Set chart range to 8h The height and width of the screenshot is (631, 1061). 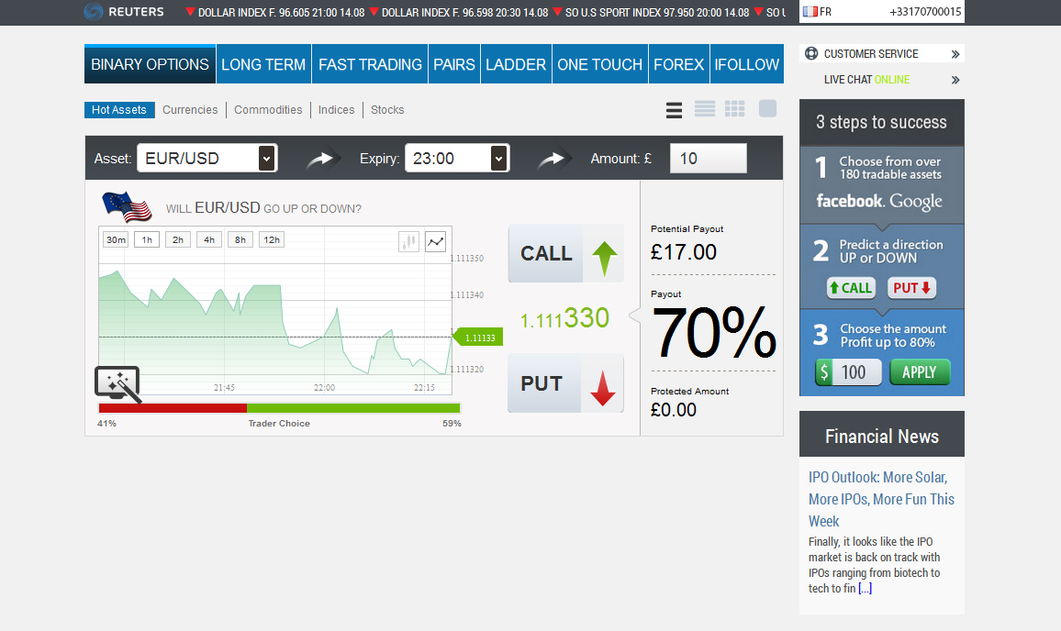coord(240,239)
